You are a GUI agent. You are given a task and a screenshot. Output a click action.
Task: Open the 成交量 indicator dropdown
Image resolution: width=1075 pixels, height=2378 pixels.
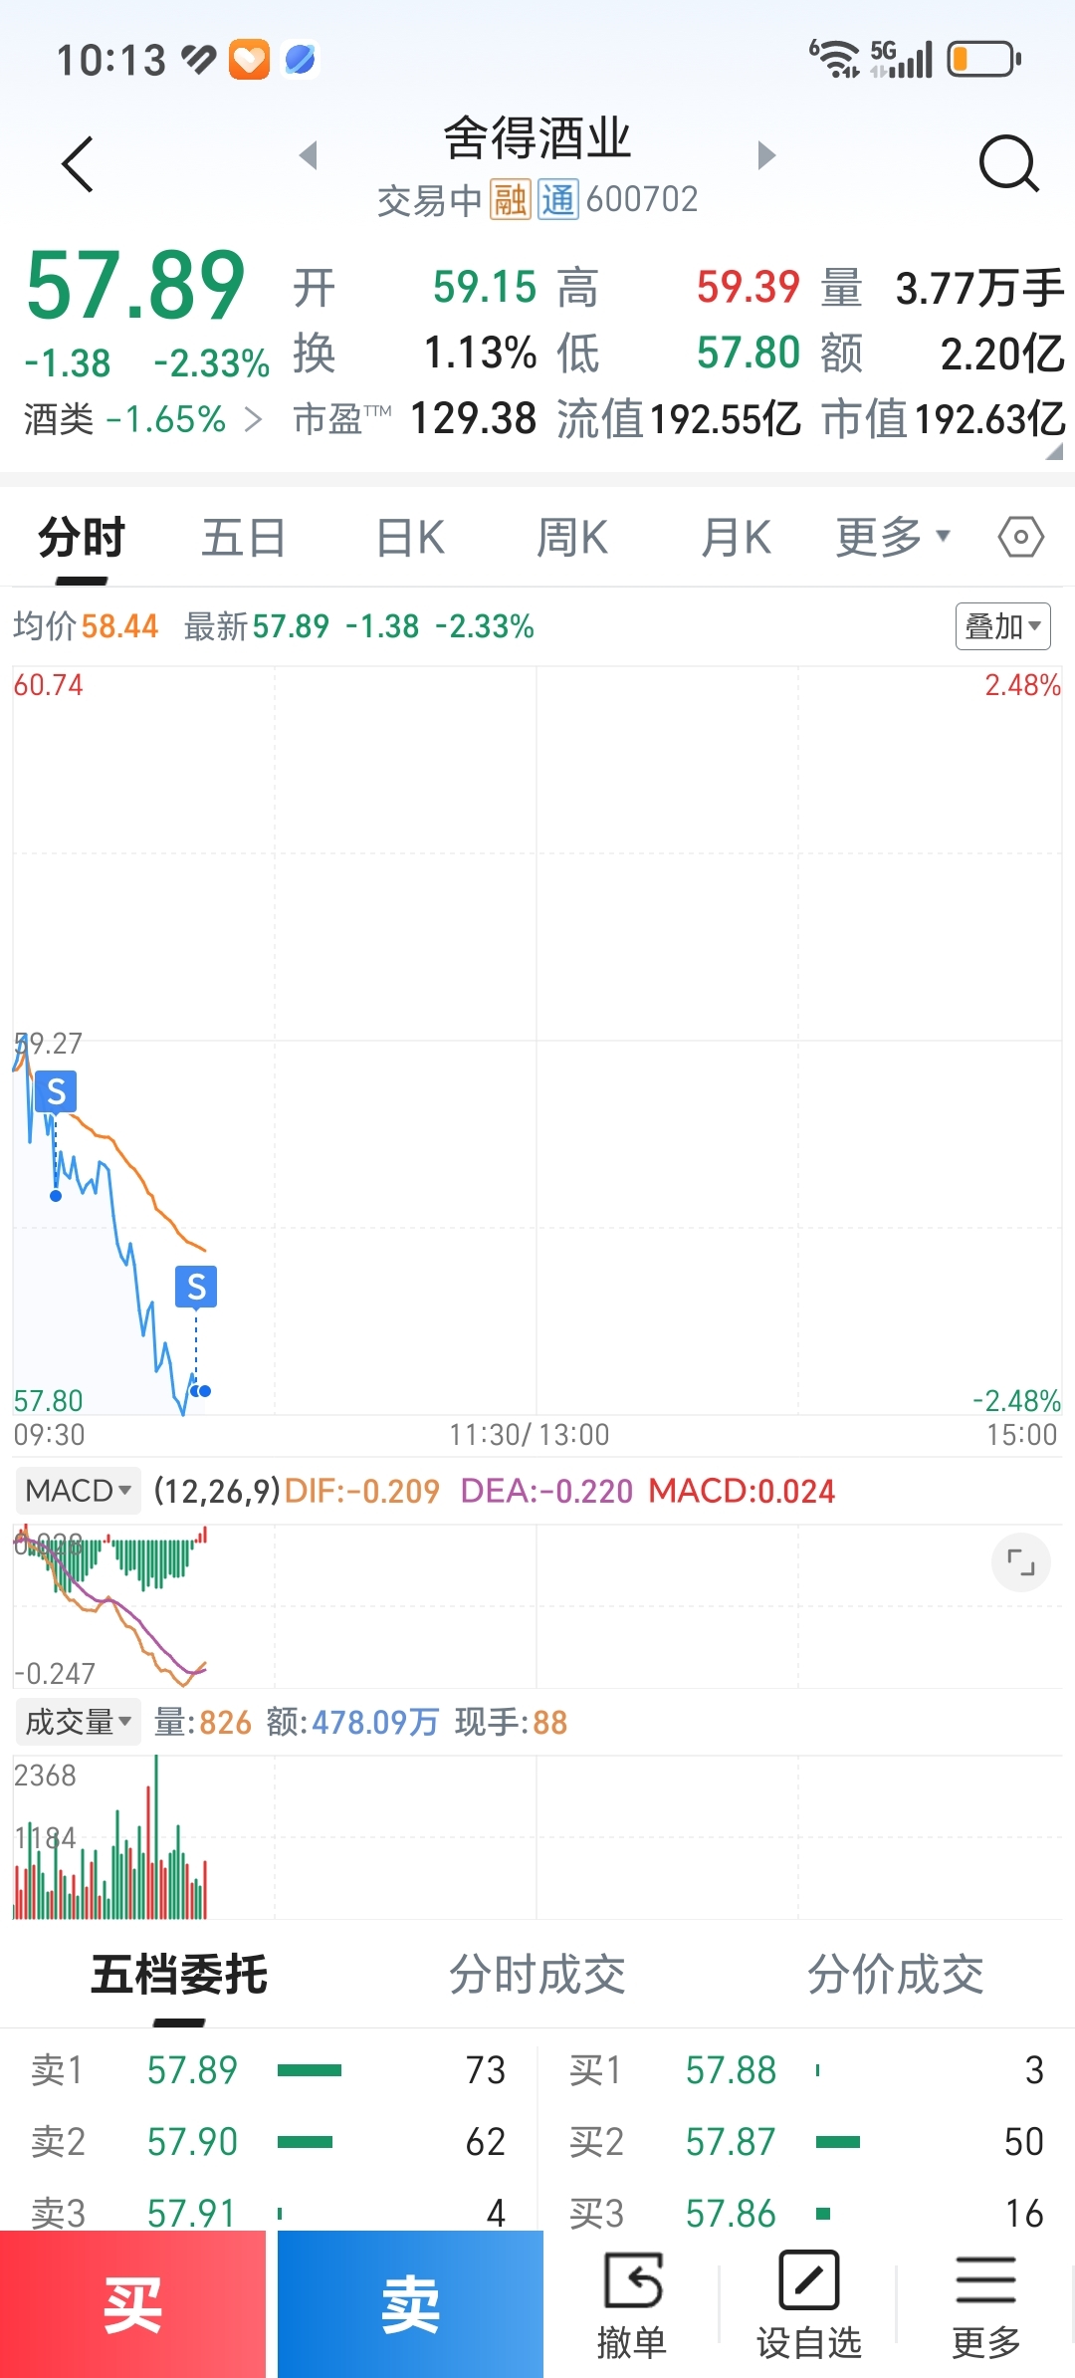tap(78, 1722)
